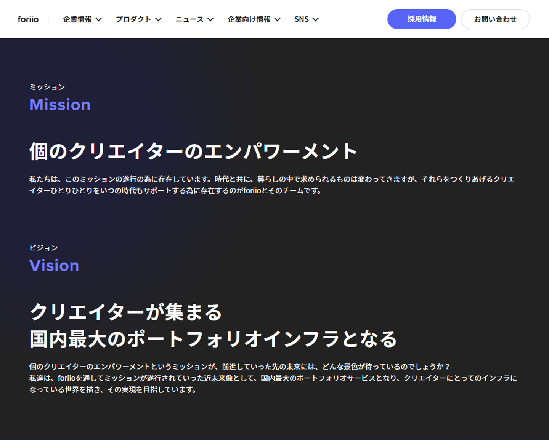Expand the chevron beside SNS
The width and height of the screenshot is (549, 440).
click(315, 19)
